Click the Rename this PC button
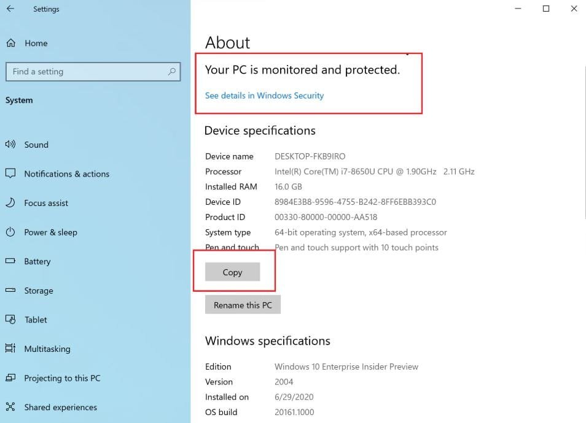The height and width of the screenshot is (423, 586). 243,305
